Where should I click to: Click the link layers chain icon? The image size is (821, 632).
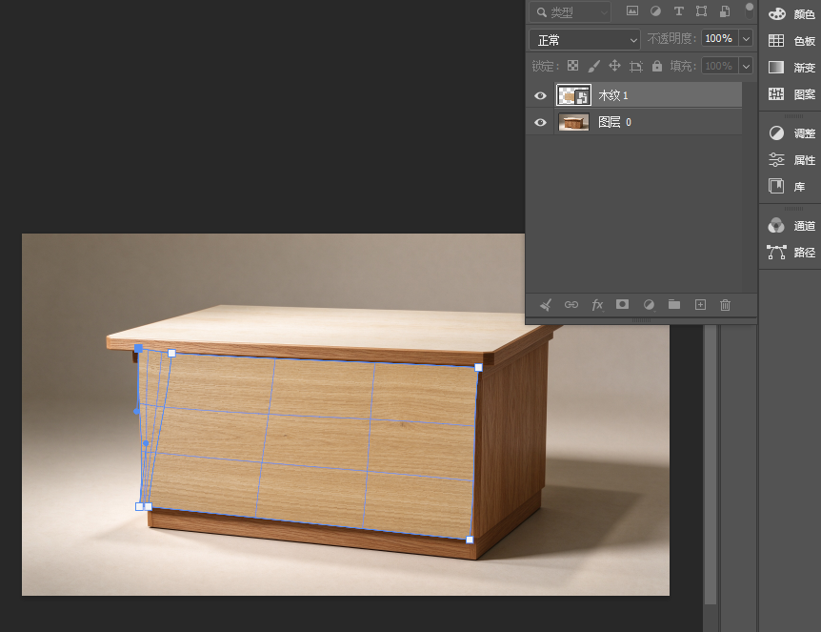[571, 304]
